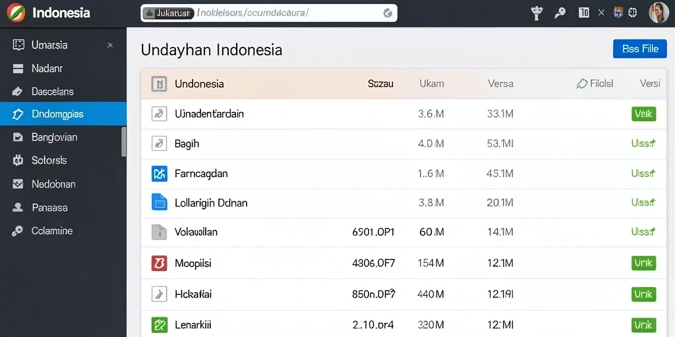The height and width of the screenshot is (337, 675).
Task: Click the 440M value in Hckatlai row
Action: [x=430, y=294]
